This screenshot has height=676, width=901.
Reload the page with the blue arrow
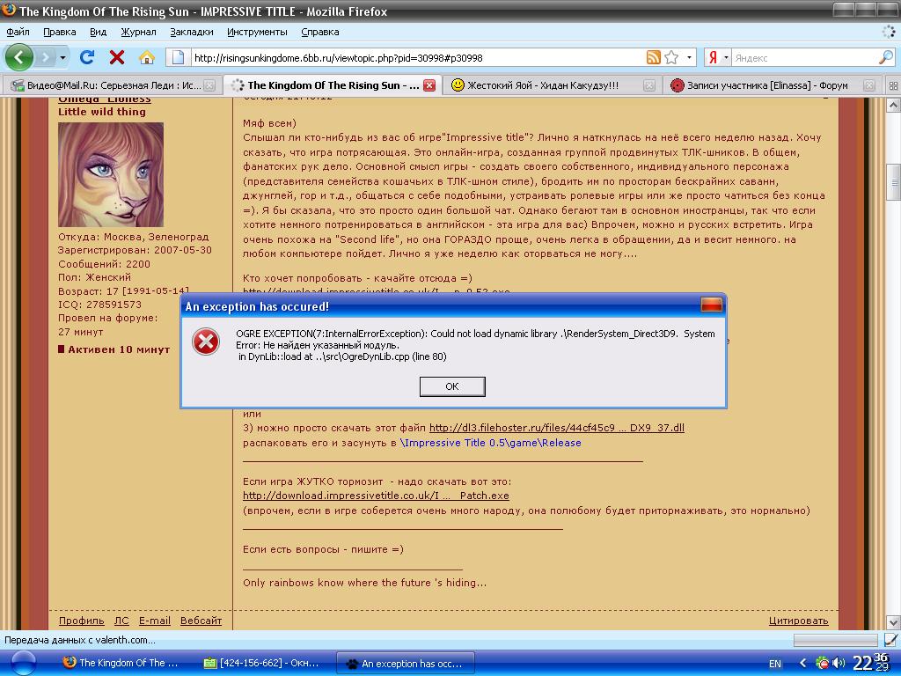tap(87, 57)
